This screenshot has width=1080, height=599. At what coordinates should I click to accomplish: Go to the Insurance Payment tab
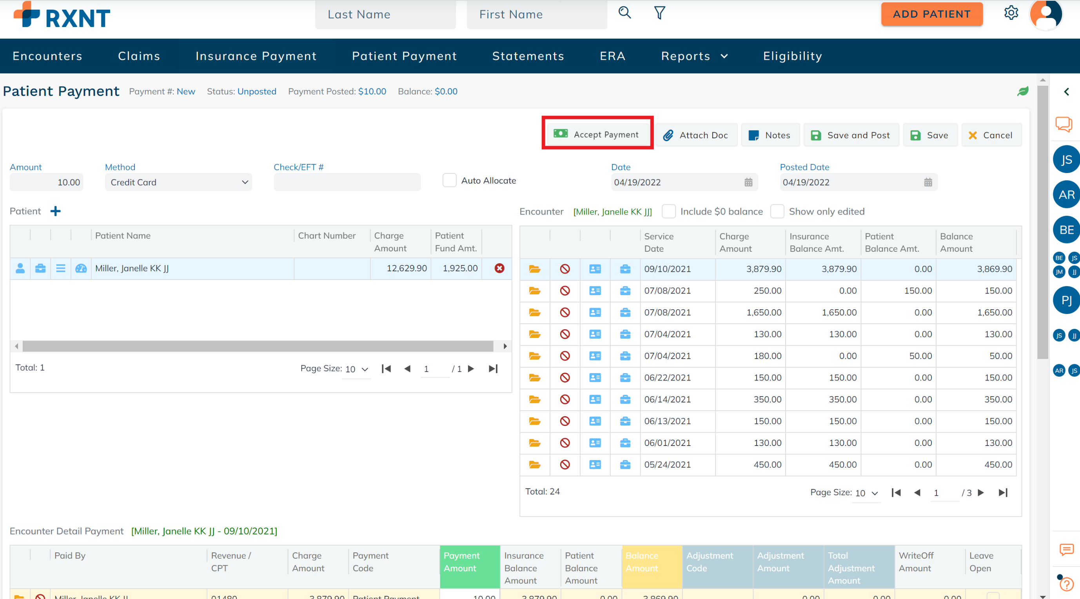pos(256,56)
